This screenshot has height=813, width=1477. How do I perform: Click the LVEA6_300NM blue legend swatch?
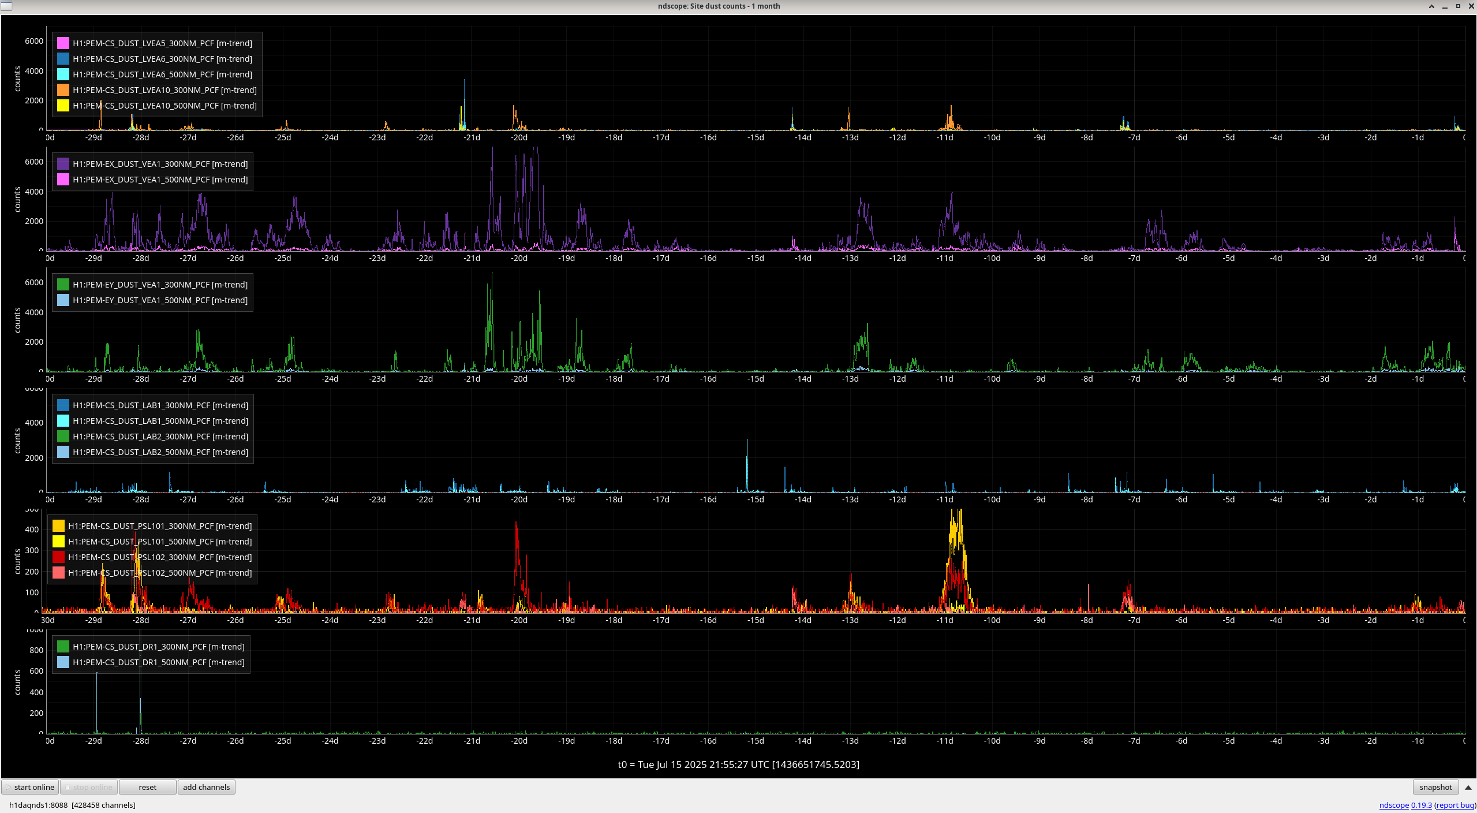tap(63, 59)
